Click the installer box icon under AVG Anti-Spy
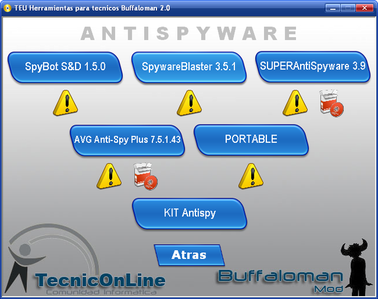 [x=145, y=176]
